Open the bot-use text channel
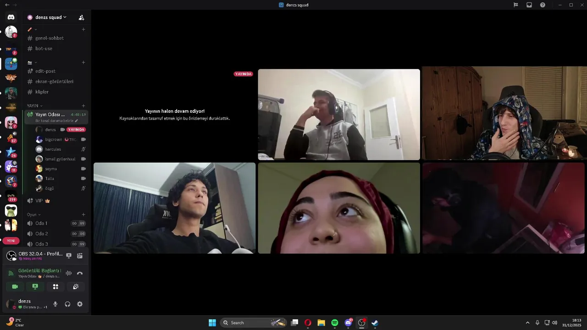This screenshot has width=587, height=330. [56, 49]
